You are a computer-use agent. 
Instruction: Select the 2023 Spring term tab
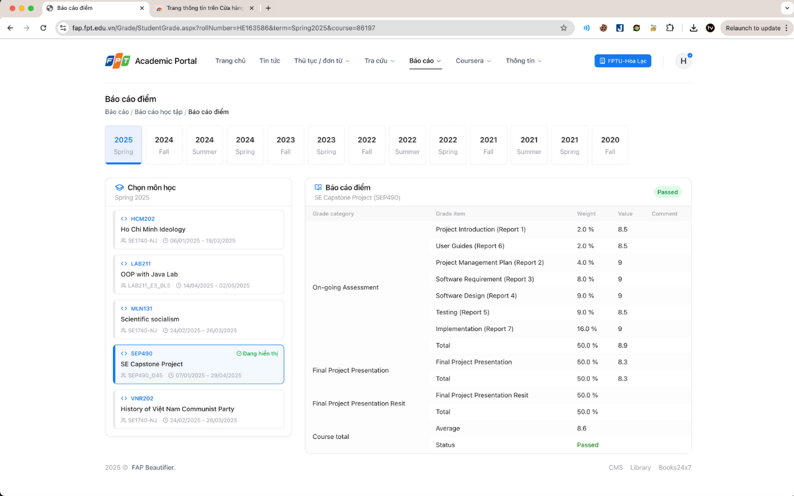tap(326, 145)
